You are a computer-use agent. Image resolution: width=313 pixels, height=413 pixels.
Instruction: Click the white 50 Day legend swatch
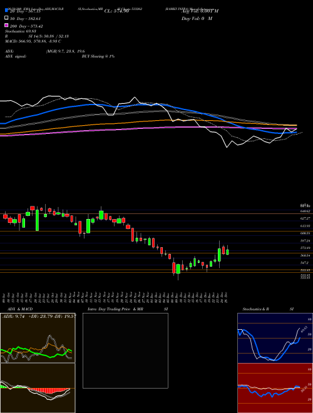click(x=6, y=18)
